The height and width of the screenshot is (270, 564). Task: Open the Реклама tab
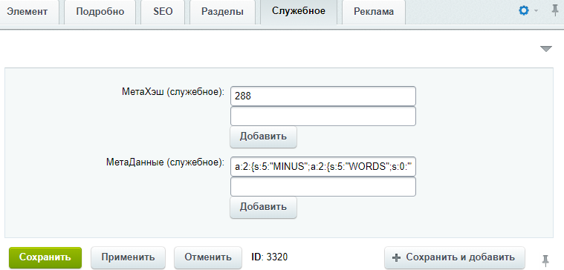(x=374, y=11)
